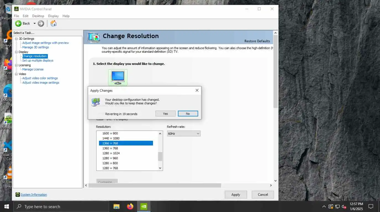Click the System Information icon
Viewport: 380px width, 212px height.
click(x=18, y=195)
